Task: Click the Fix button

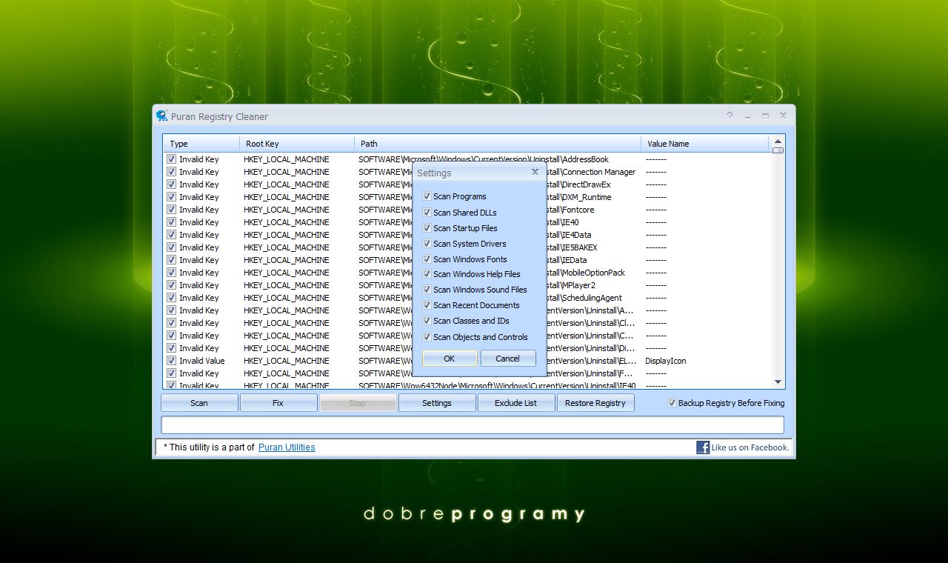Action: click(x=278, y=403)
